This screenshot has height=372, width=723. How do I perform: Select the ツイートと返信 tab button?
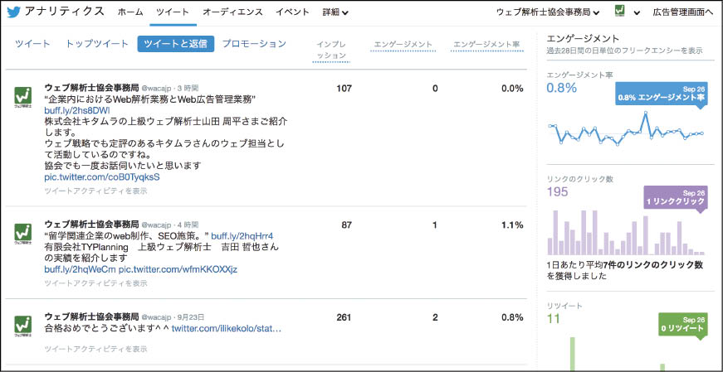(176, 44)
